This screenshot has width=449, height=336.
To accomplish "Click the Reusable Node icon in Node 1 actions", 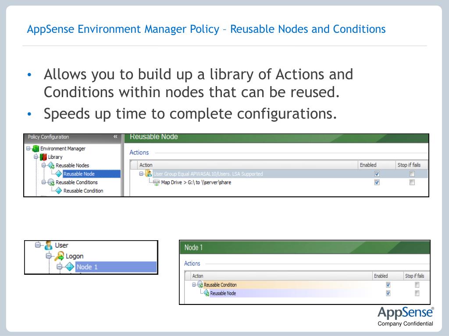I will click(207, 293).
